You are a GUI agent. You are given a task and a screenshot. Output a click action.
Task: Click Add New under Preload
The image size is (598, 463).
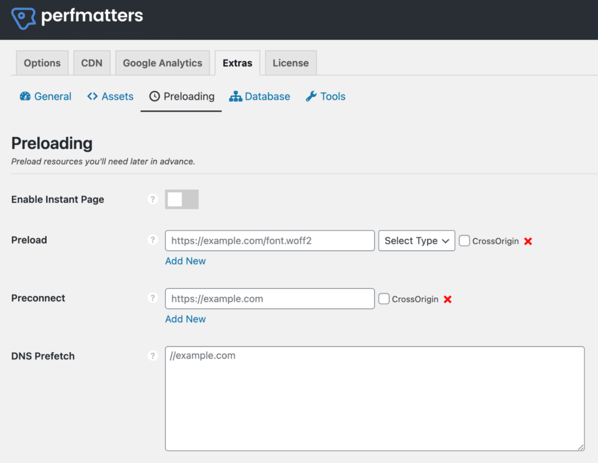coord(185,261)
